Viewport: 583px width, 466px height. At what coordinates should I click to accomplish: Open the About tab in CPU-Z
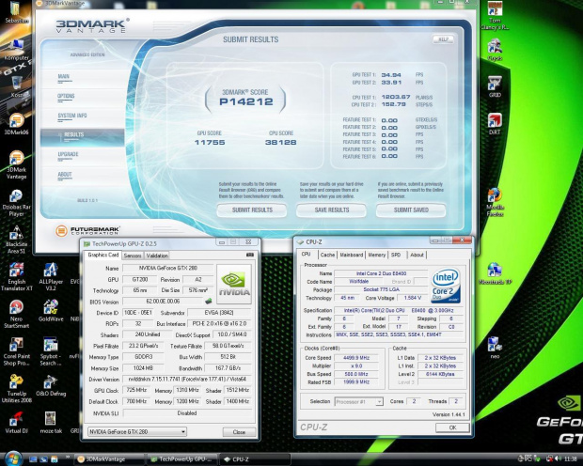pyautogui.click(x=417, y=255)
